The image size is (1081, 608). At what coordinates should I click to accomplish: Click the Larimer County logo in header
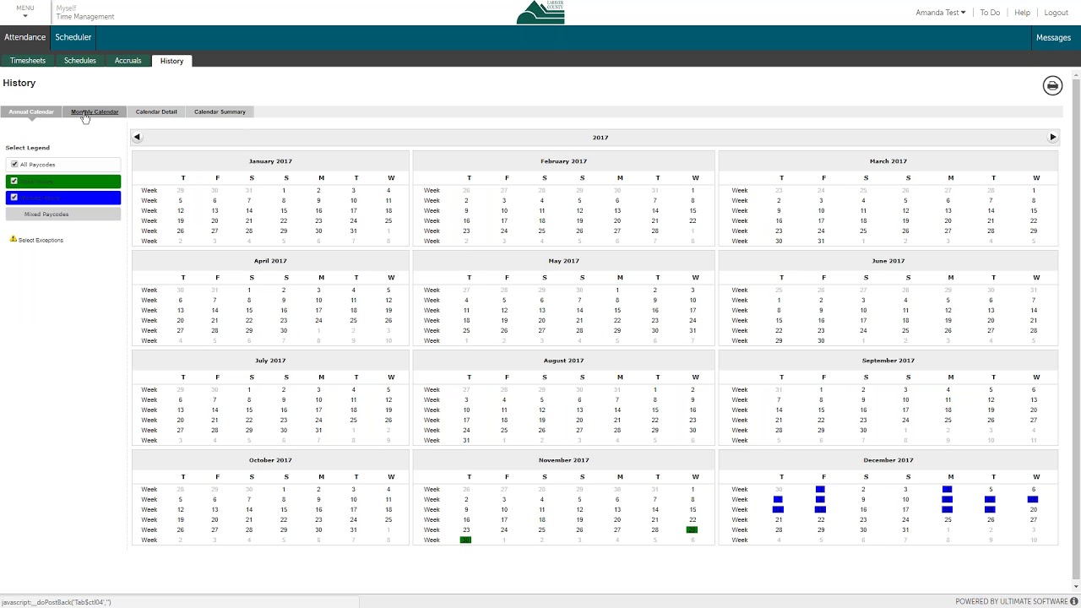click(540, 13)
